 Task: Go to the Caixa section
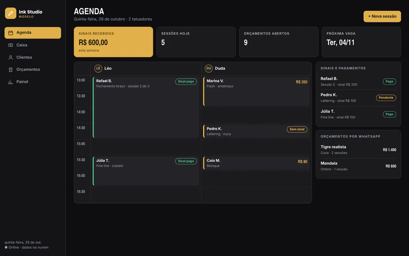(33, 45)
